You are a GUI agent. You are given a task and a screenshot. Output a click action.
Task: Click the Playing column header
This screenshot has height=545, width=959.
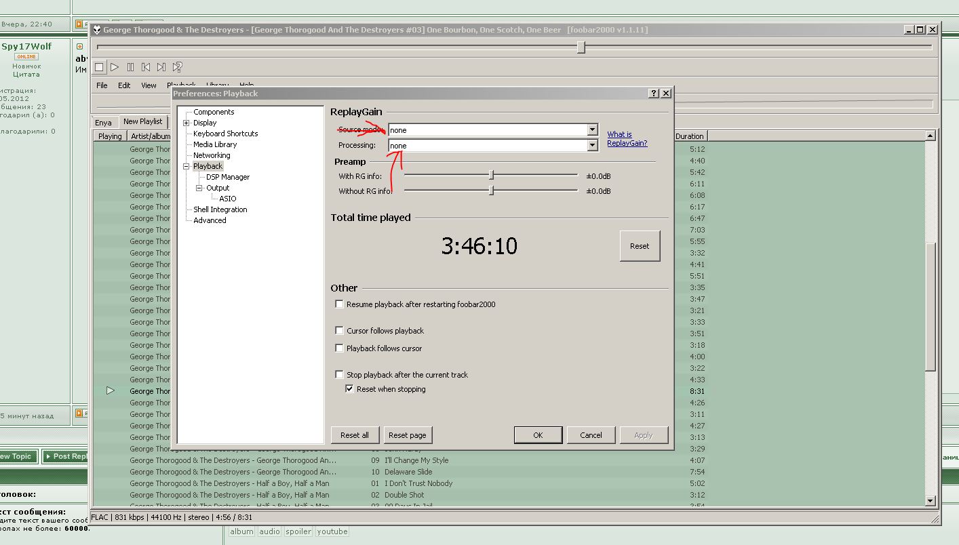click(x=110, y=136)
